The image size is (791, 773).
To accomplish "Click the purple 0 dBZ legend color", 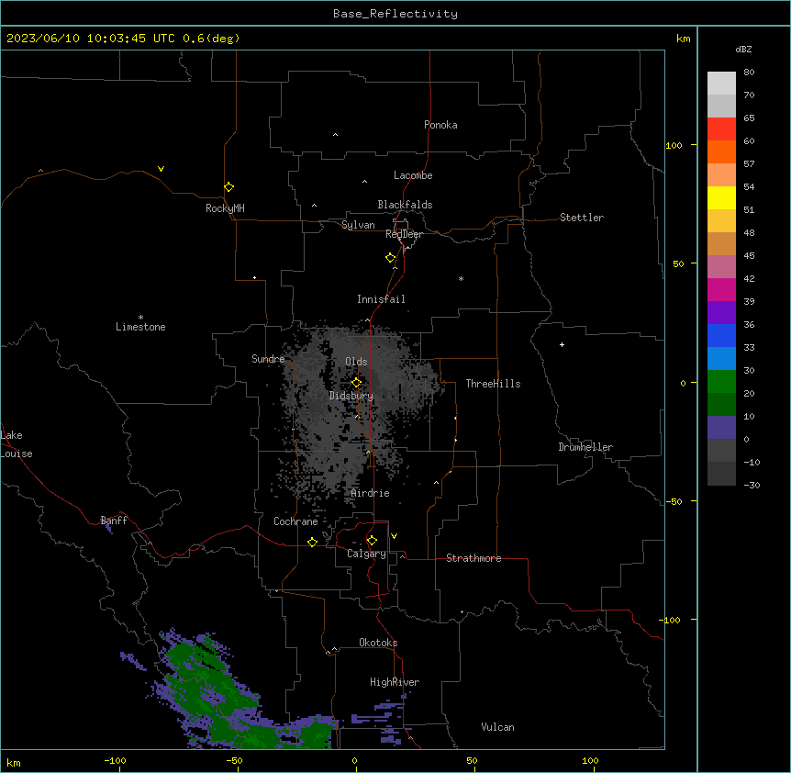I will [x=721, y=428].
